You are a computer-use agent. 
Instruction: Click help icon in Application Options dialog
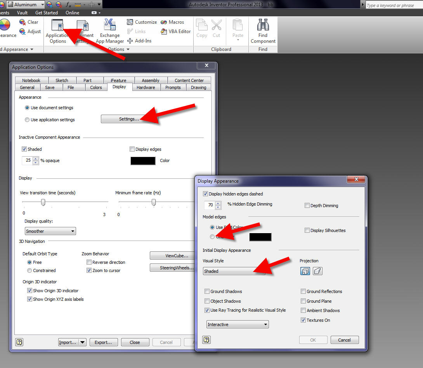click(x=19, y=342)
